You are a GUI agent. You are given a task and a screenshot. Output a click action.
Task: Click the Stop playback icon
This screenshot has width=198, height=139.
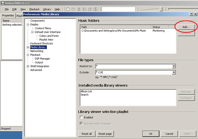(x=68, y=9)
